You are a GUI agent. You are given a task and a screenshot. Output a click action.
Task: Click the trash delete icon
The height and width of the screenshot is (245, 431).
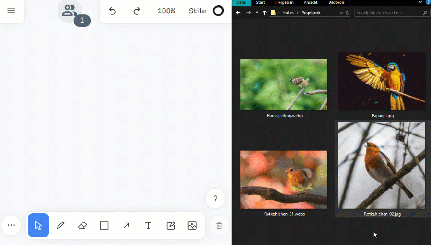point(219,225)
